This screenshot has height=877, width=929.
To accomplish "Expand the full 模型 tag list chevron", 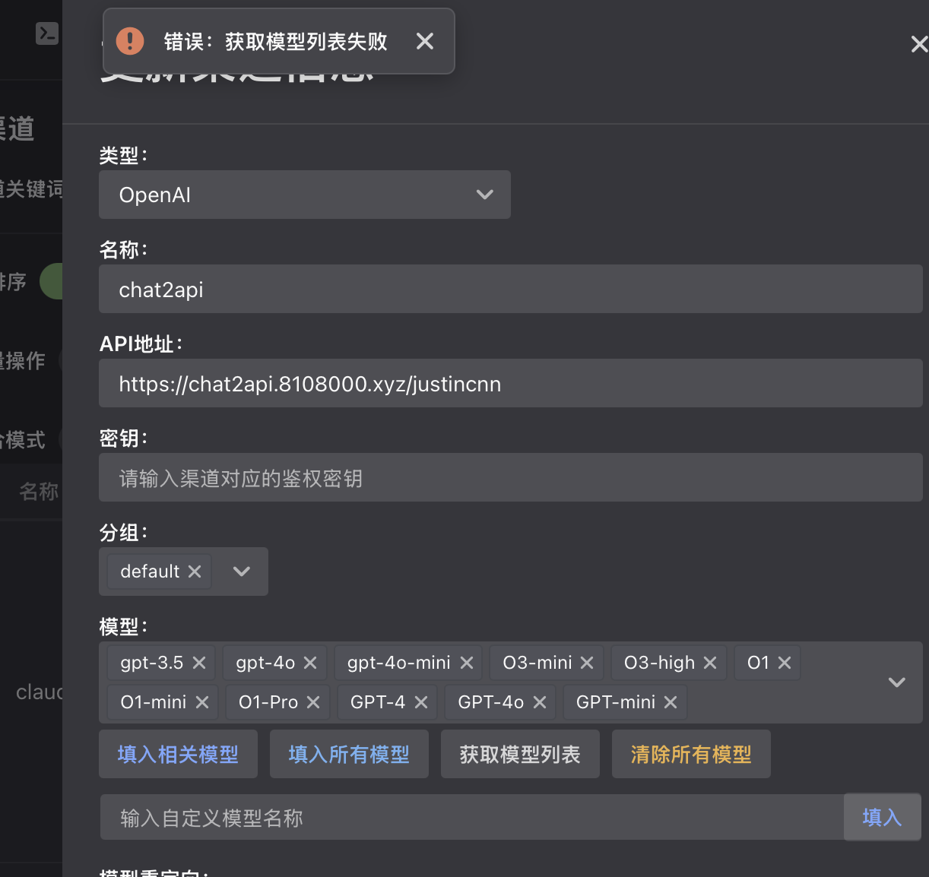I will [x=896, y=682].
